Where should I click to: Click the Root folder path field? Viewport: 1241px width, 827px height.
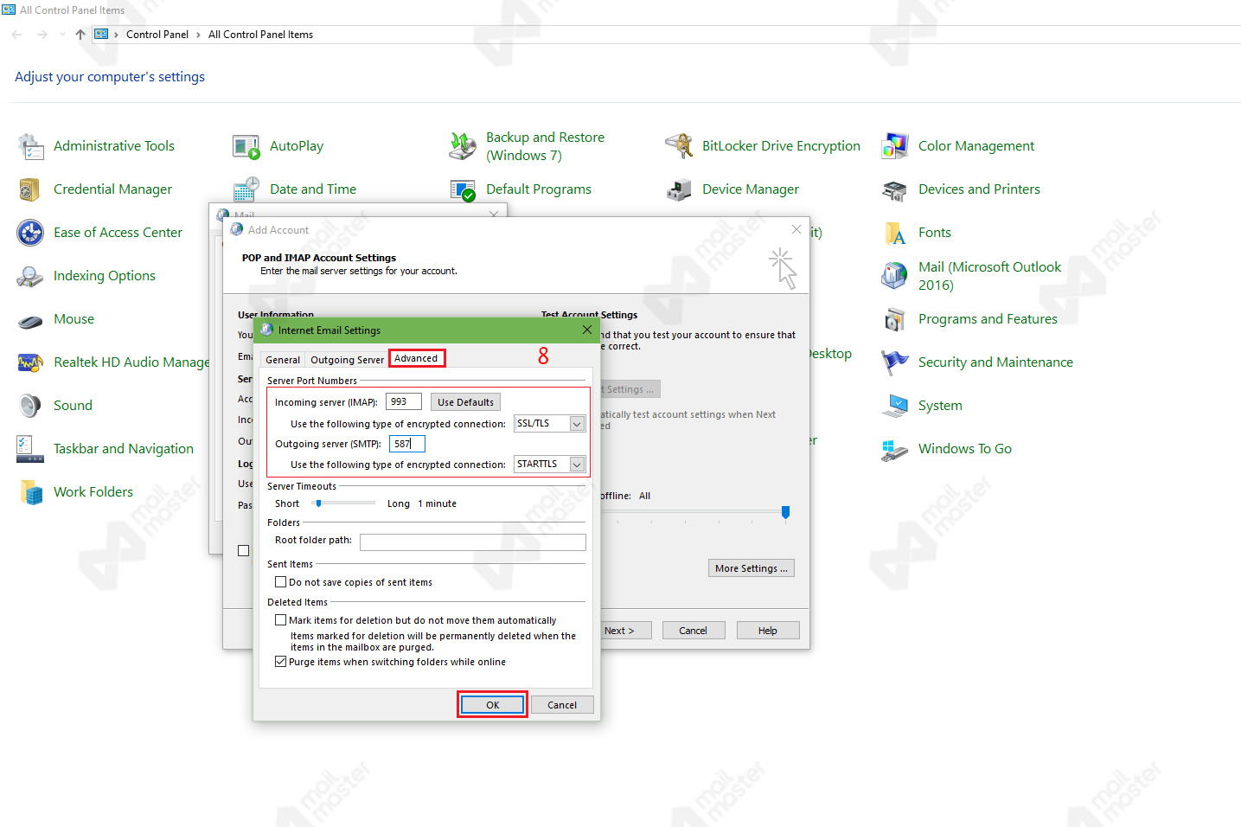pos(473,542)
